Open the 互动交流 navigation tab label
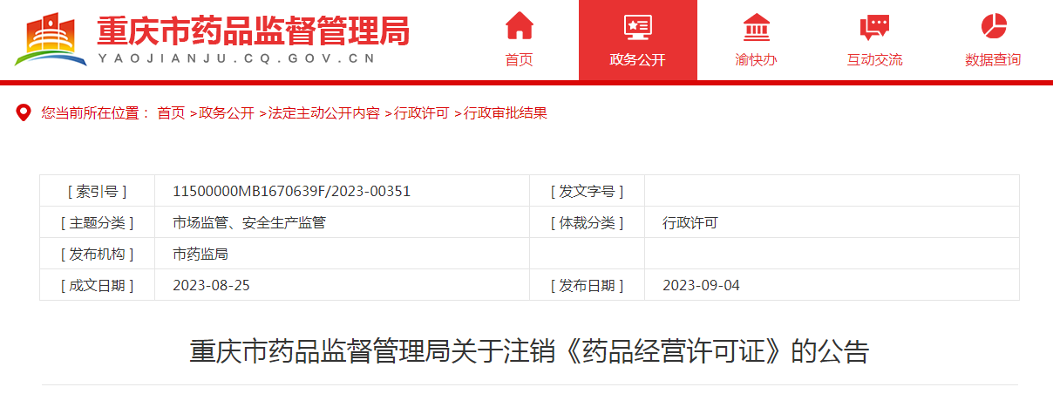The height and width of the screenshot is (394, 1053). 874,60
